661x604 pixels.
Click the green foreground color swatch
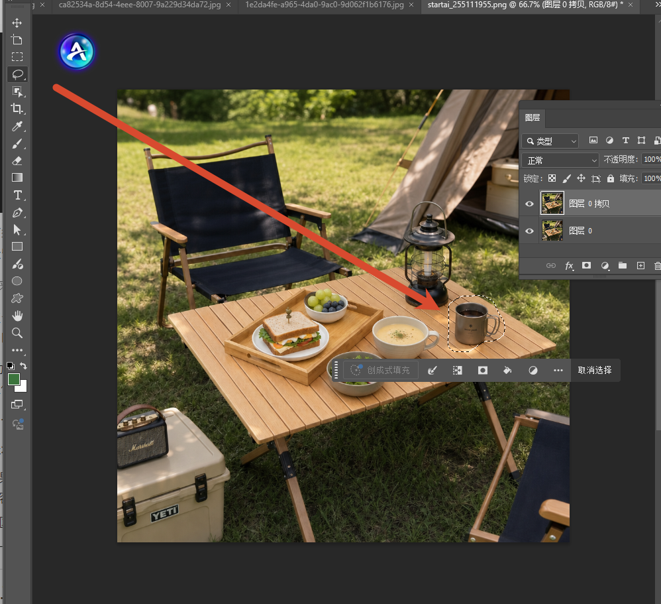click(x=14, y=379)
